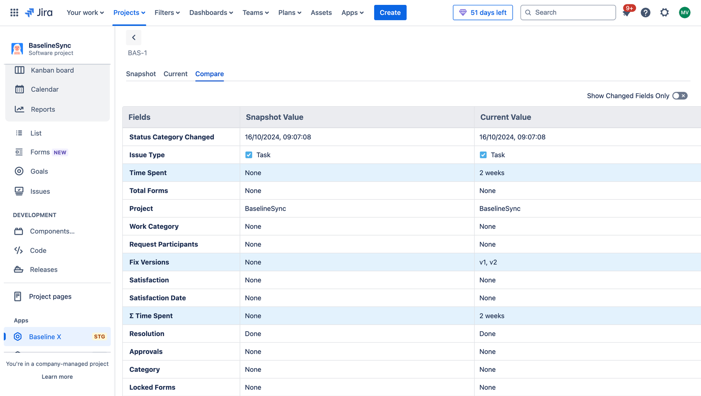Click the Satisfaction Date field name
This screenshot has width=701, height=396.
tap(157, 298)
